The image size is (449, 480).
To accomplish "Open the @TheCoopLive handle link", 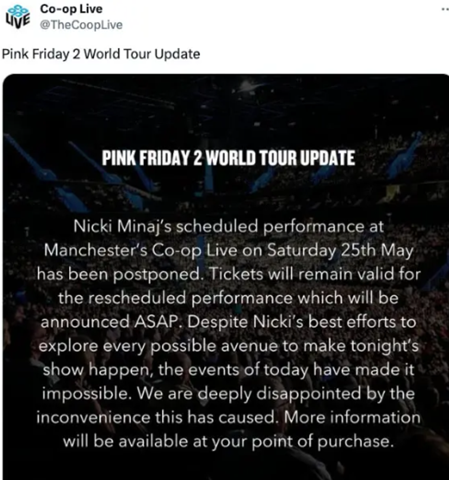I will [x=81, y=25].
